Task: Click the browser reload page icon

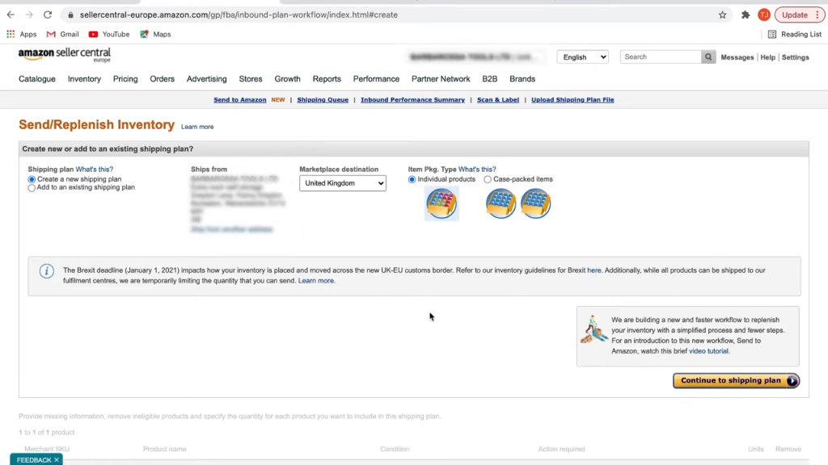Action: point(48,15)
